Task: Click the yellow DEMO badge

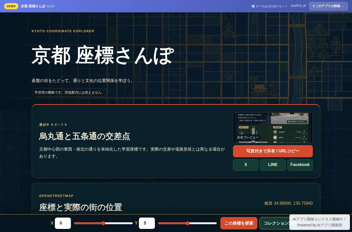Action: 11,6
